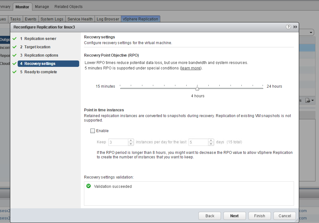Click the days count input field
The height and width of the screenshot is (223, 319).
(x=198, y=142)
